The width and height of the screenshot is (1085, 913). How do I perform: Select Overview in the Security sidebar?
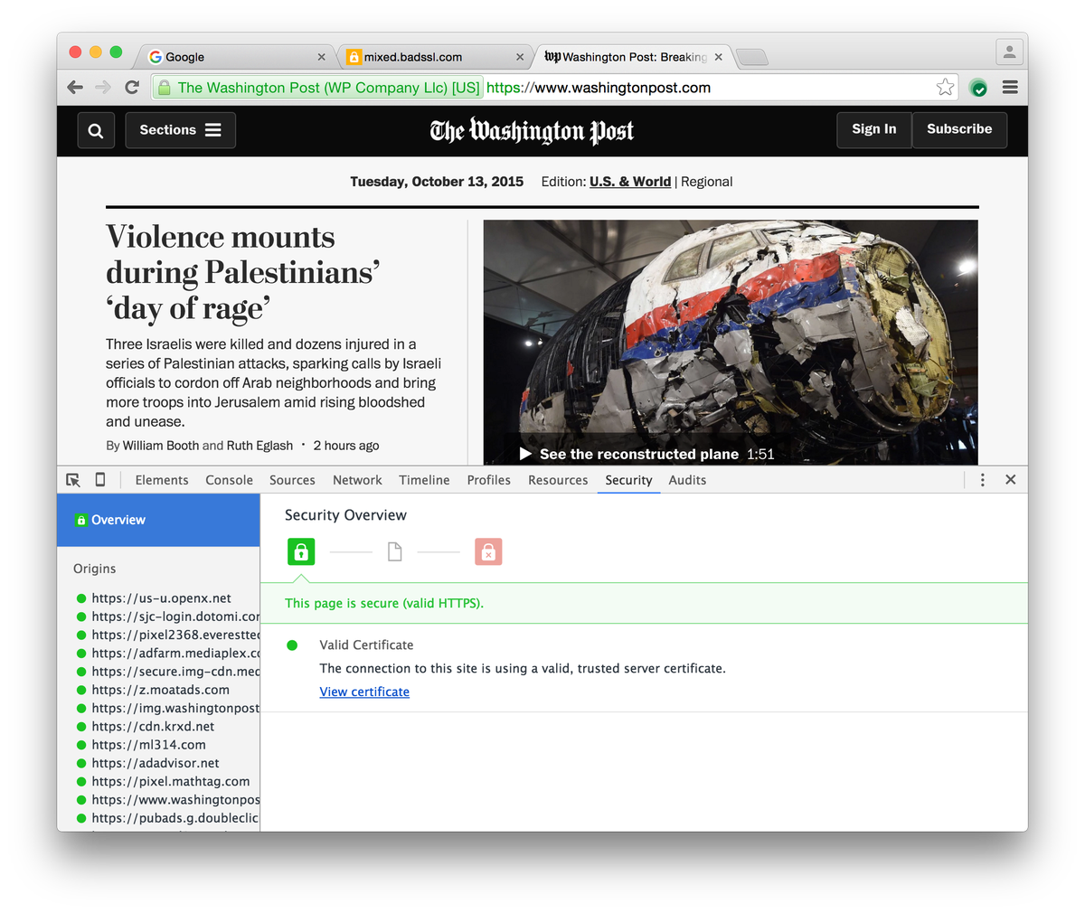point(158,520)
